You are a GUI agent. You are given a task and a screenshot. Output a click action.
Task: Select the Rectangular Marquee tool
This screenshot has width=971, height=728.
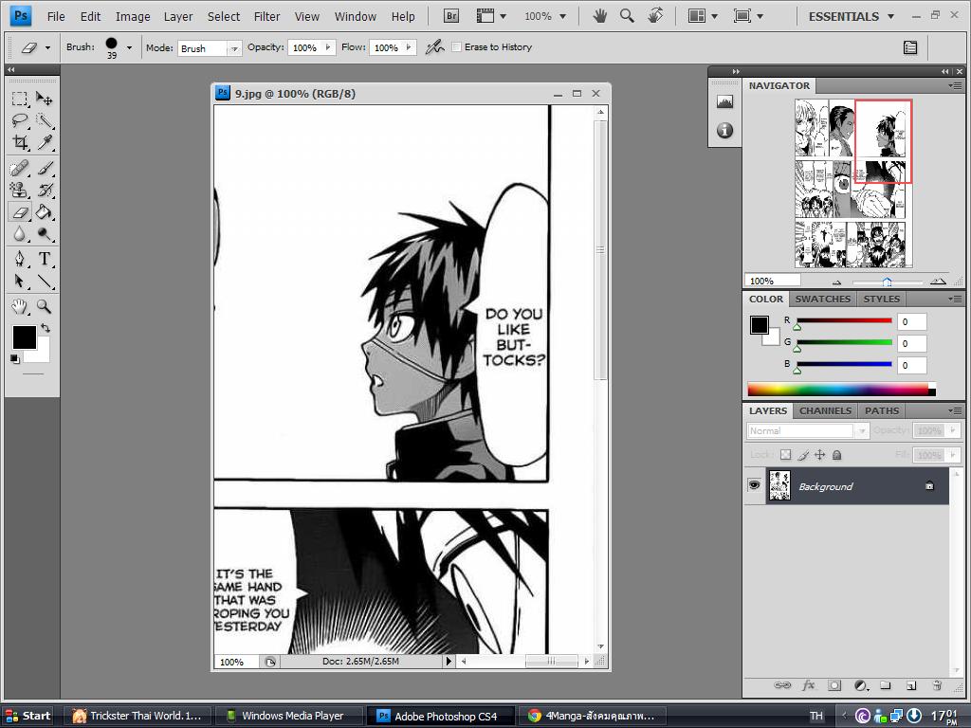coord(20,99)
